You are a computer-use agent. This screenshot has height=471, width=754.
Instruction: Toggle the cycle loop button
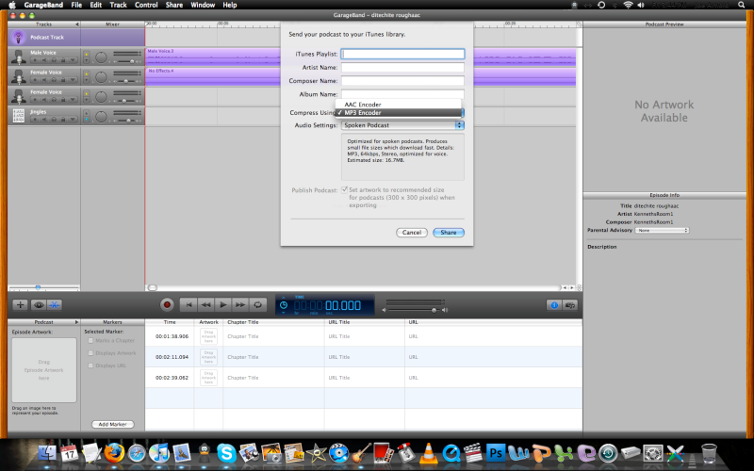[x=257, y=304]
